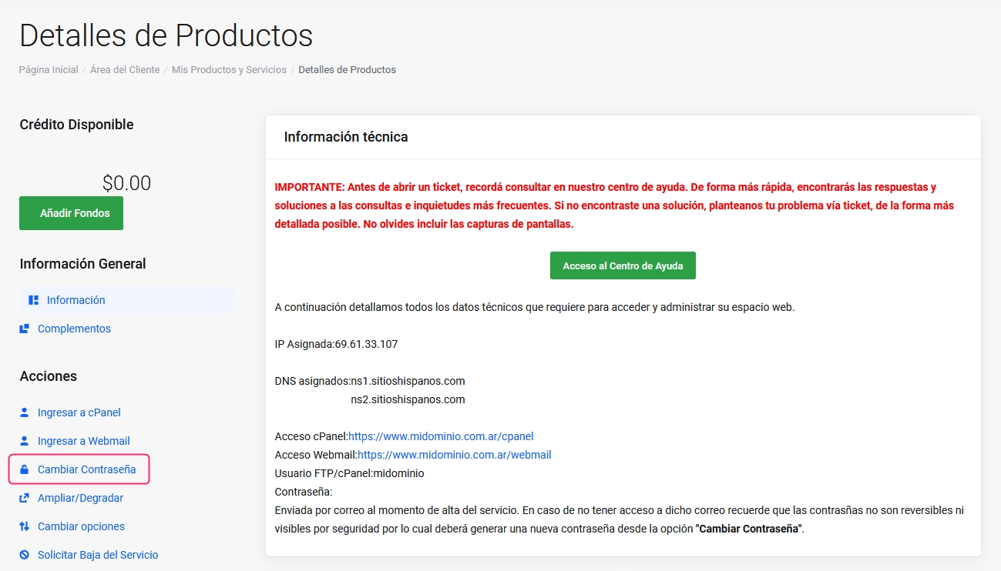Open the cPanel URL link
1001x571 pixels.
[x=441, y=436]
